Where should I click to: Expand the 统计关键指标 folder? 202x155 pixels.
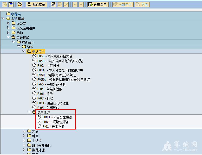[x=24, y=145]
